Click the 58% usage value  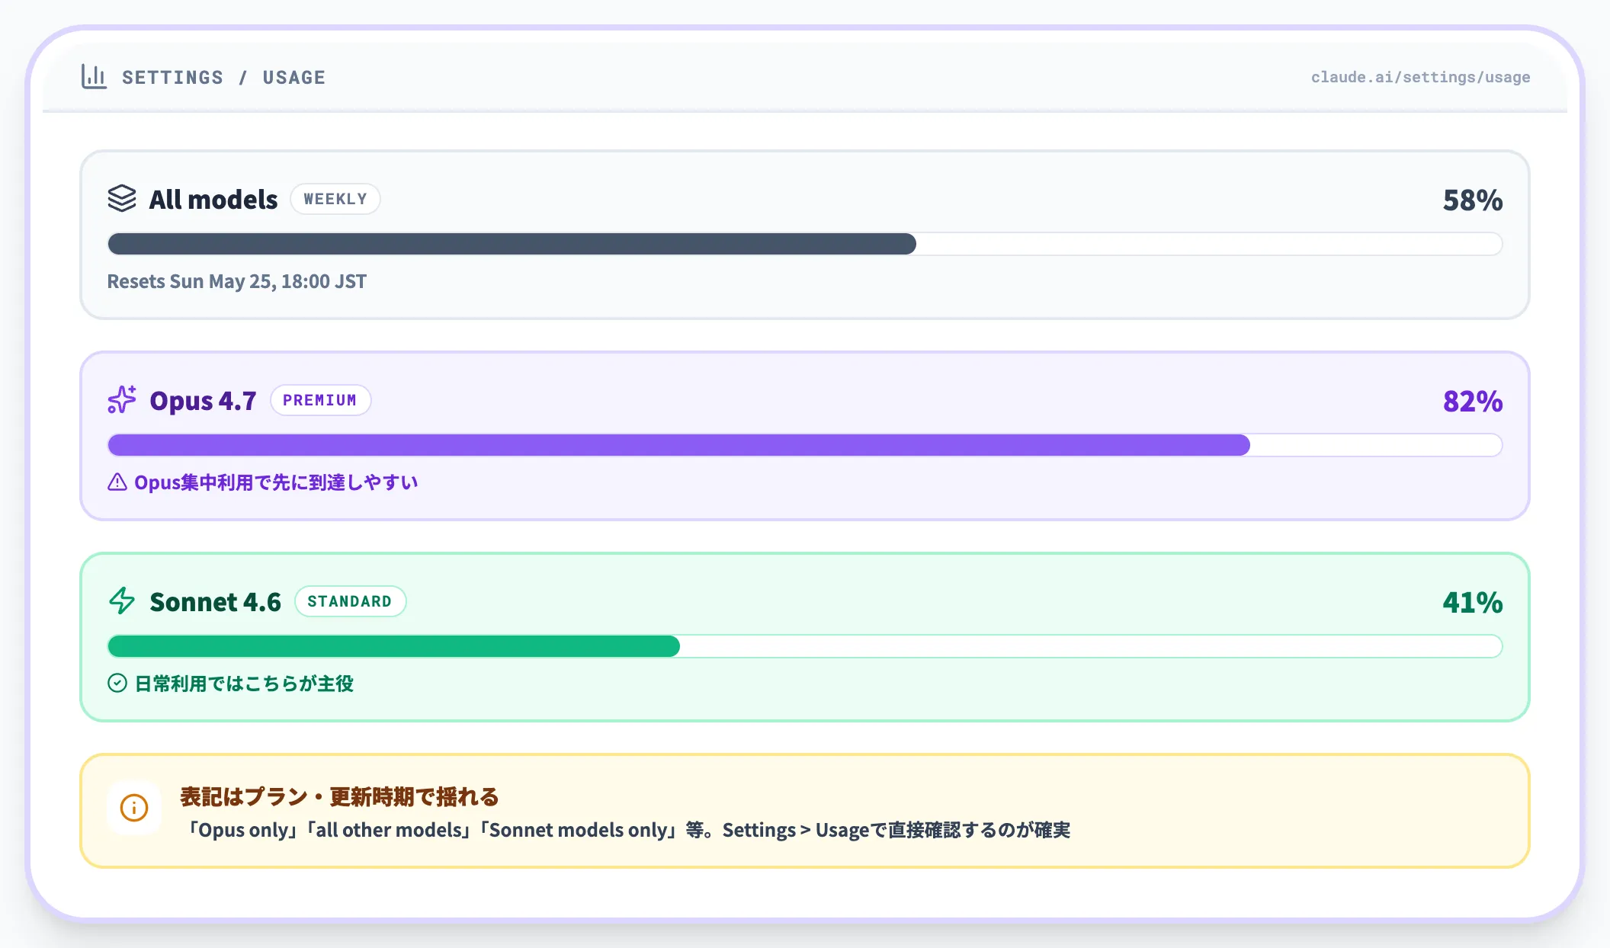coord(1473,200)
